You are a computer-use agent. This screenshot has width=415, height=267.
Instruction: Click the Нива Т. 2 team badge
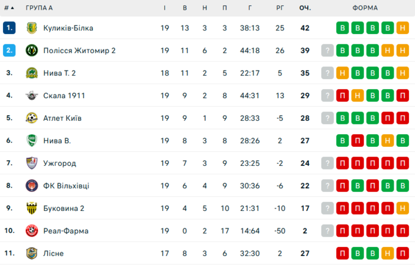point(32,73)
